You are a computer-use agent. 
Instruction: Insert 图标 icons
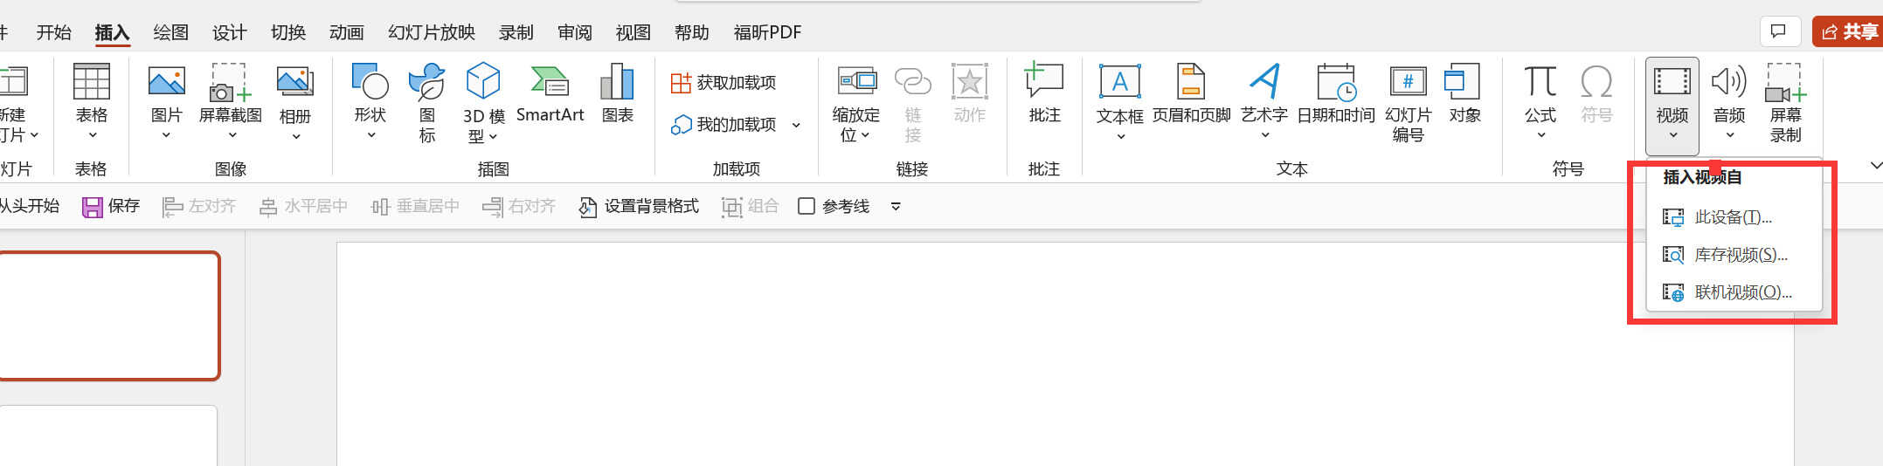[x=427, y=102]
